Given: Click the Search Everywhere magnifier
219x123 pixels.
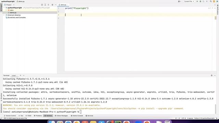Looking at the screenshot, I should point(211,1).
